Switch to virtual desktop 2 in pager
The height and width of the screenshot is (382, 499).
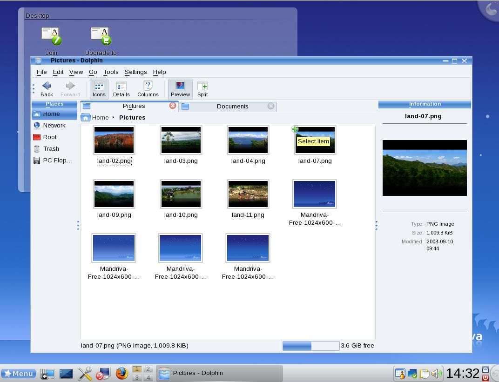[148, 369]
